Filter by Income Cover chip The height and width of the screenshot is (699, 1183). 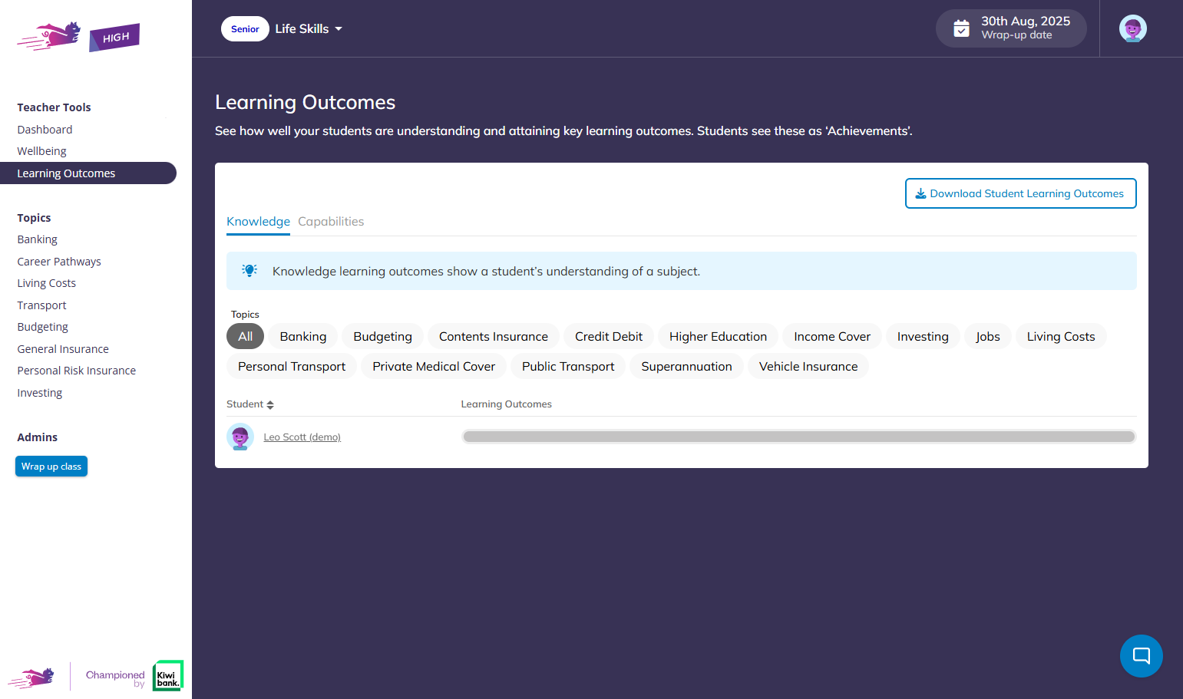[x=832, y=336]
